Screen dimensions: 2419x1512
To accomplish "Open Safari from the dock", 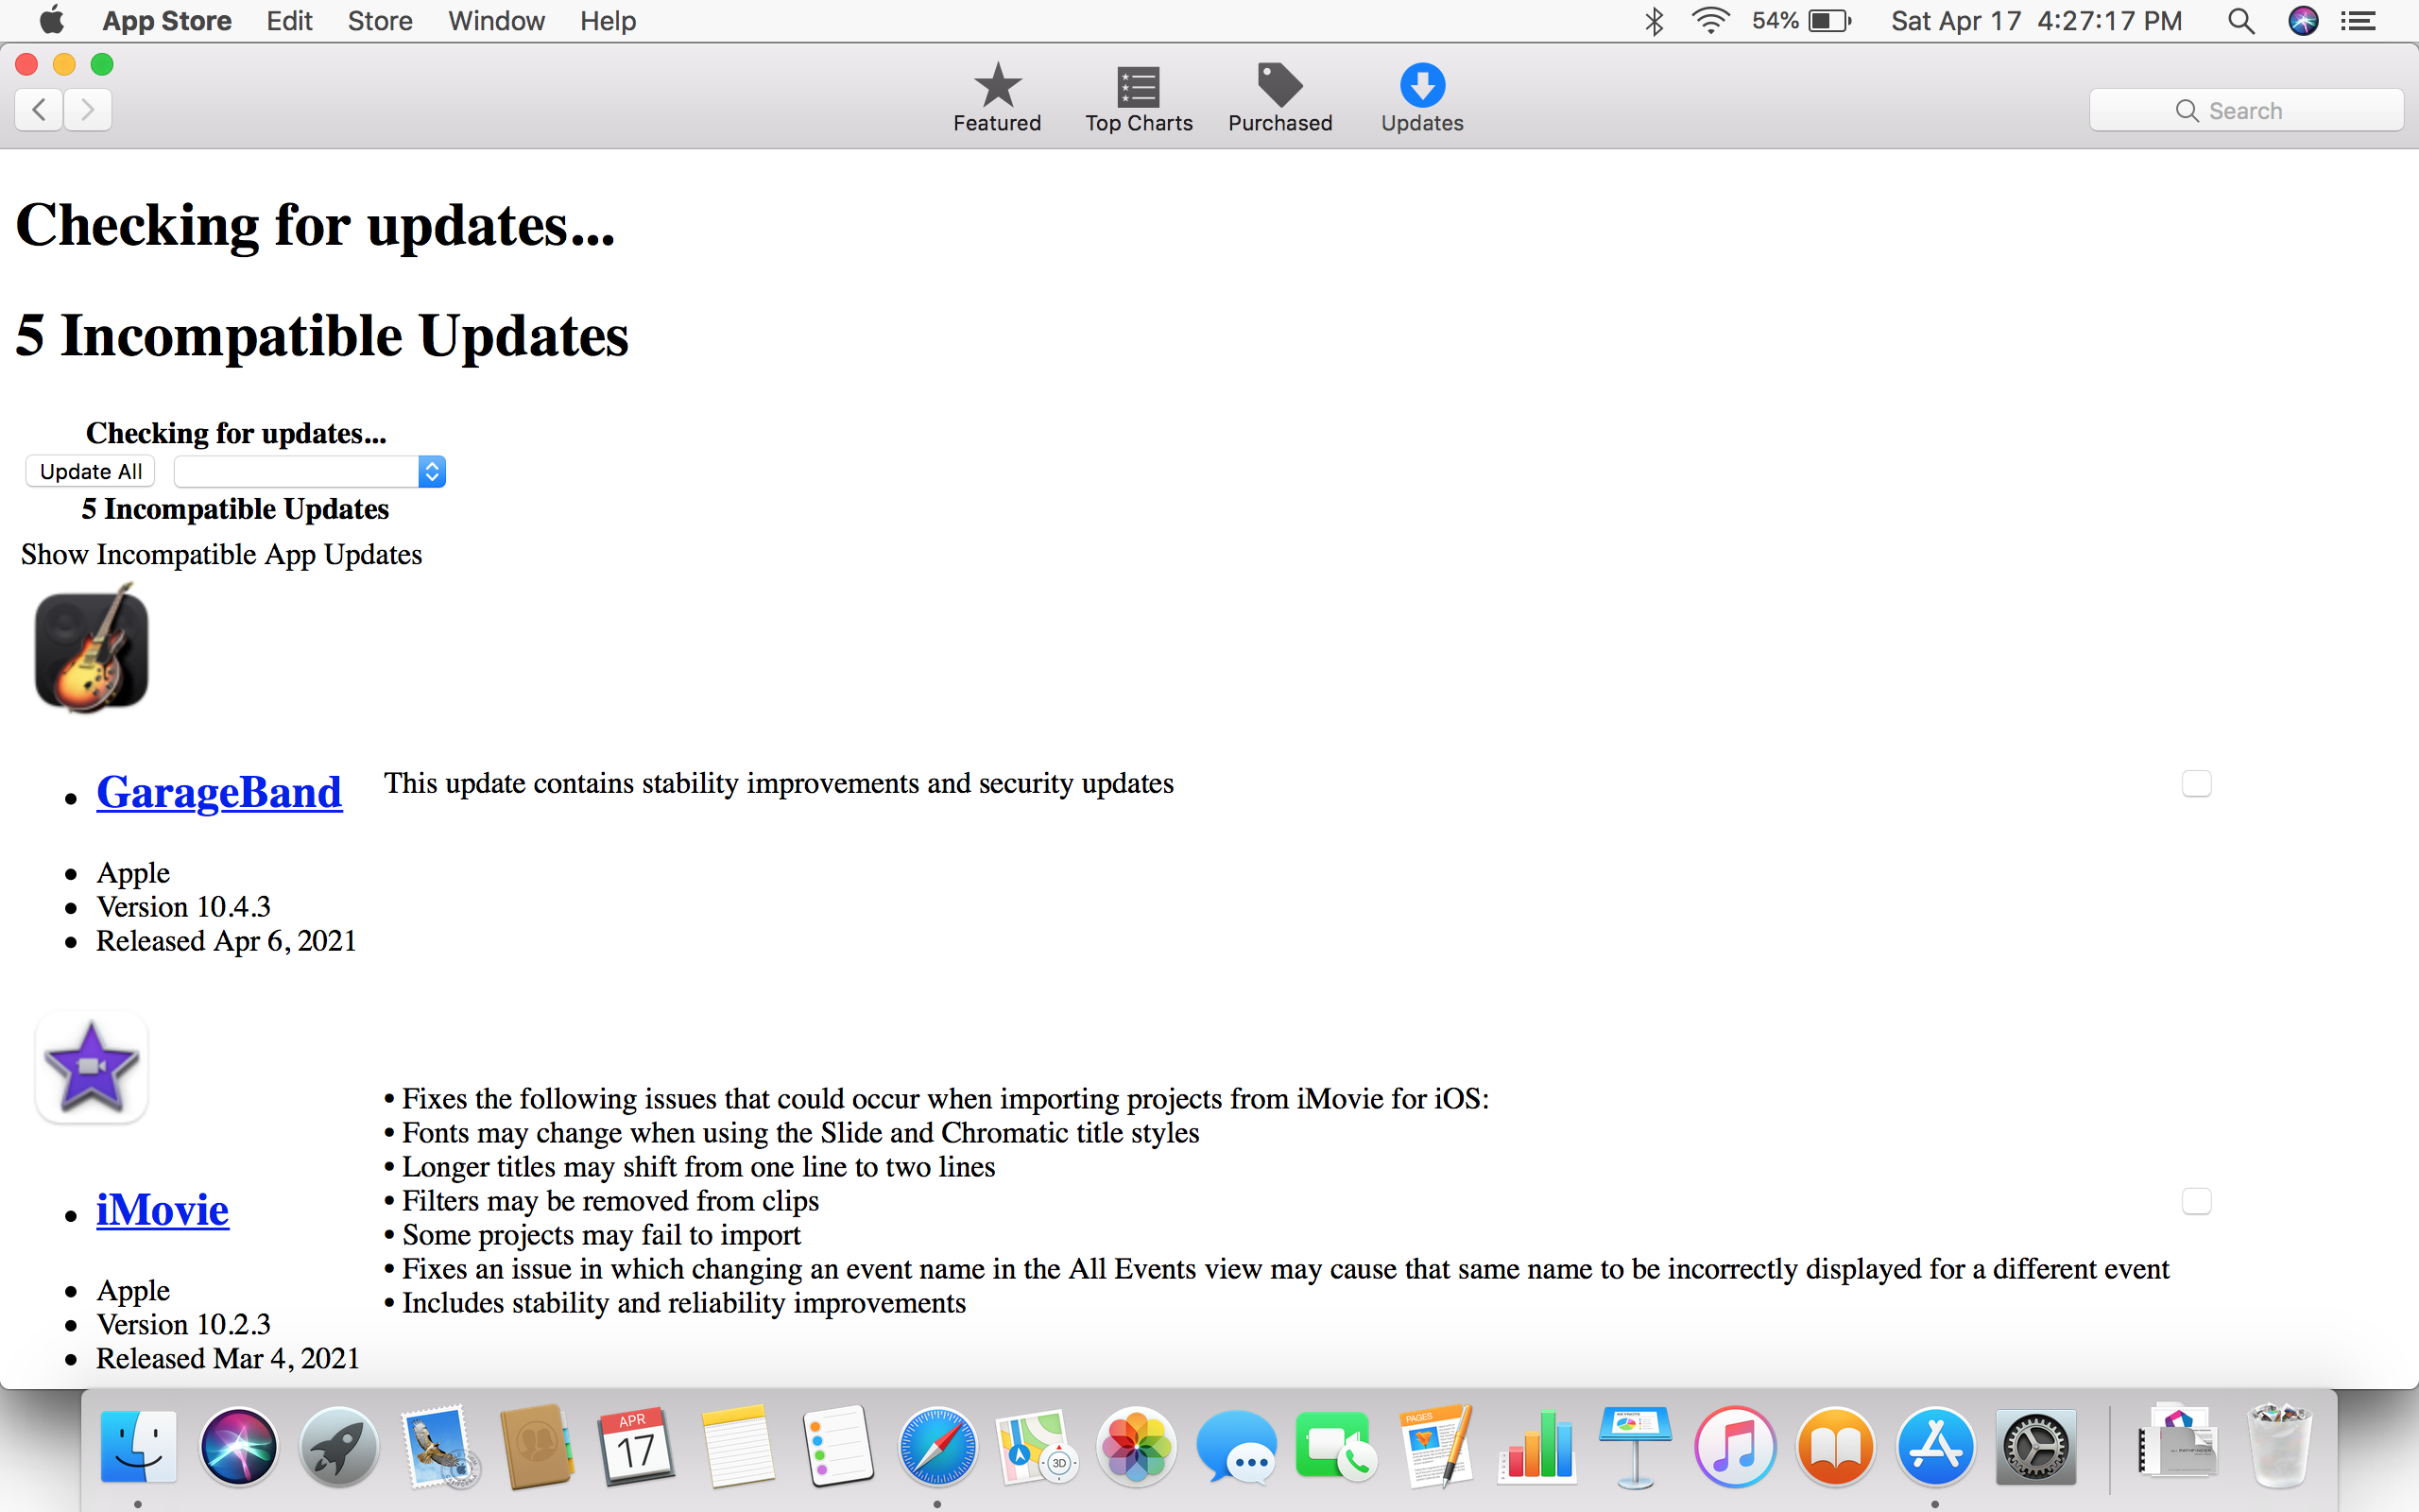I will pyautogui.click(x=935, y=1446).
